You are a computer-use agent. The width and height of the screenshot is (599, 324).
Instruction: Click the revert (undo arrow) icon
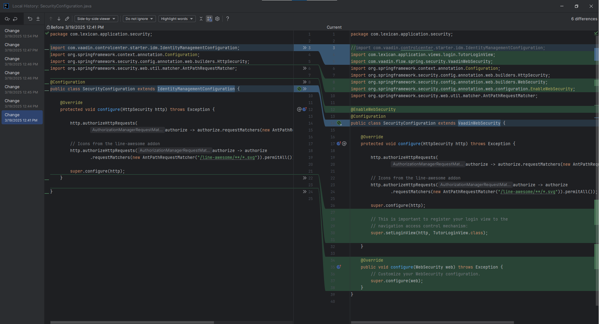point(30,19)
